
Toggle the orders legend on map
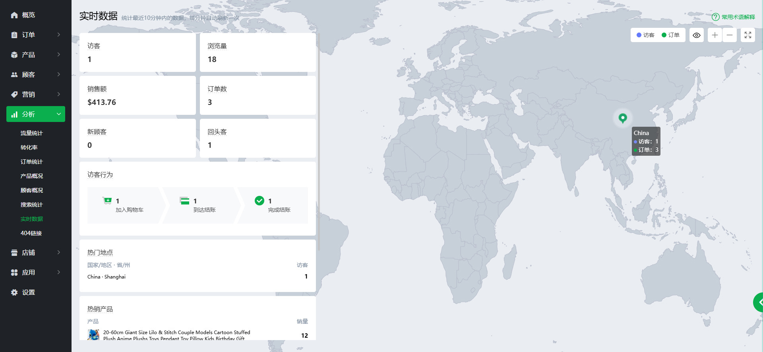671,35
